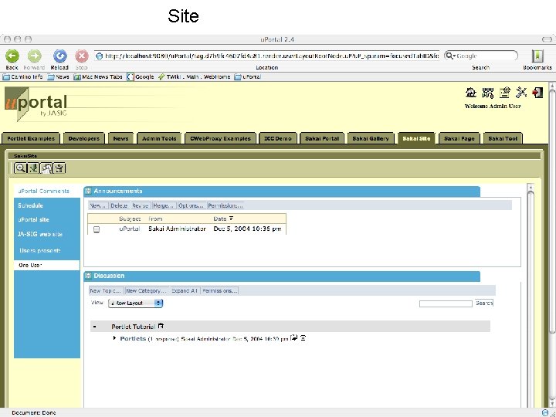Click the magnifier focus icon in SakaiSite channel
The image size is (556, 417).
21,168
